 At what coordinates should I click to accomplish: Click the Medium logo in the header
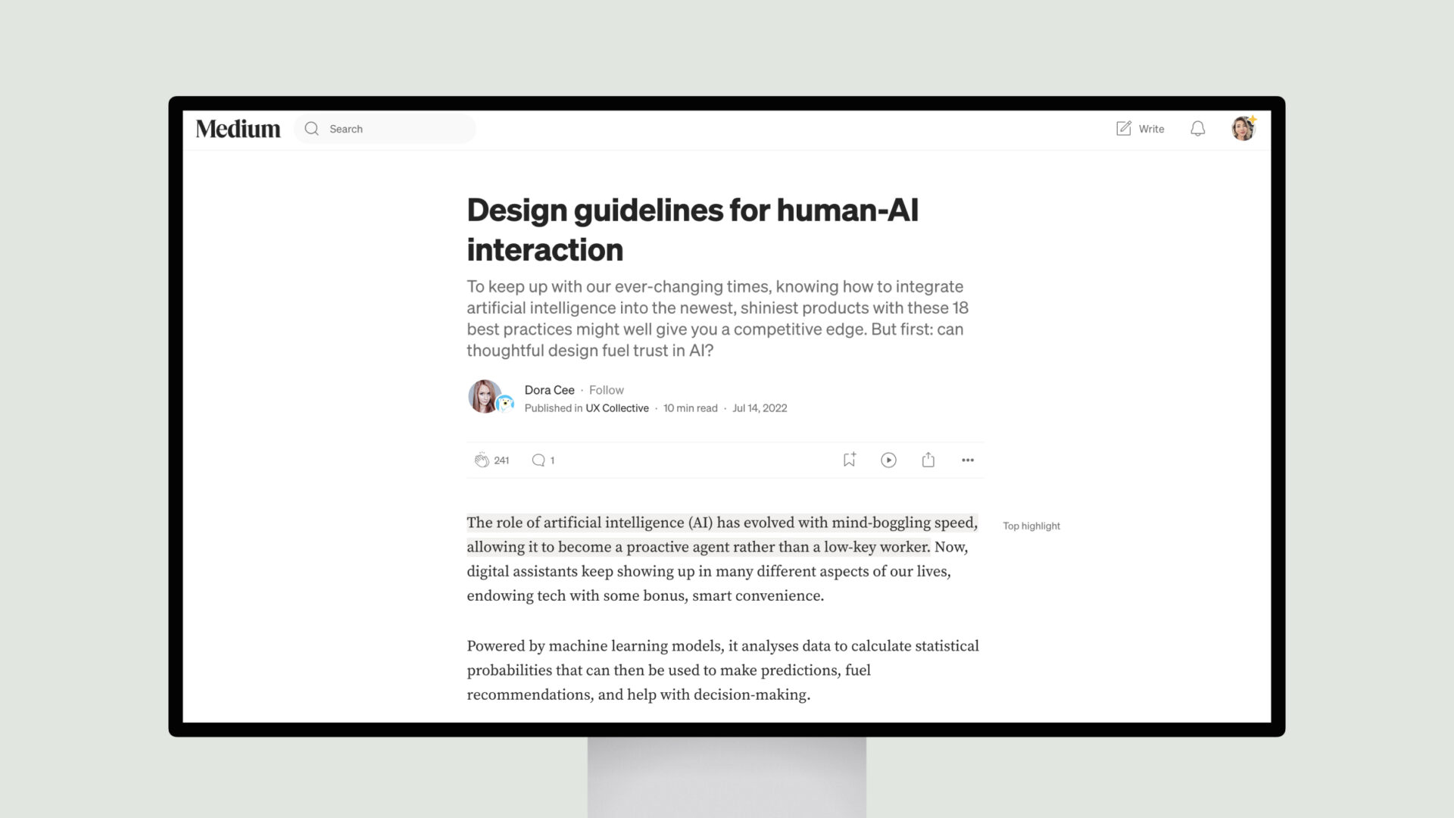pos(238,128)
